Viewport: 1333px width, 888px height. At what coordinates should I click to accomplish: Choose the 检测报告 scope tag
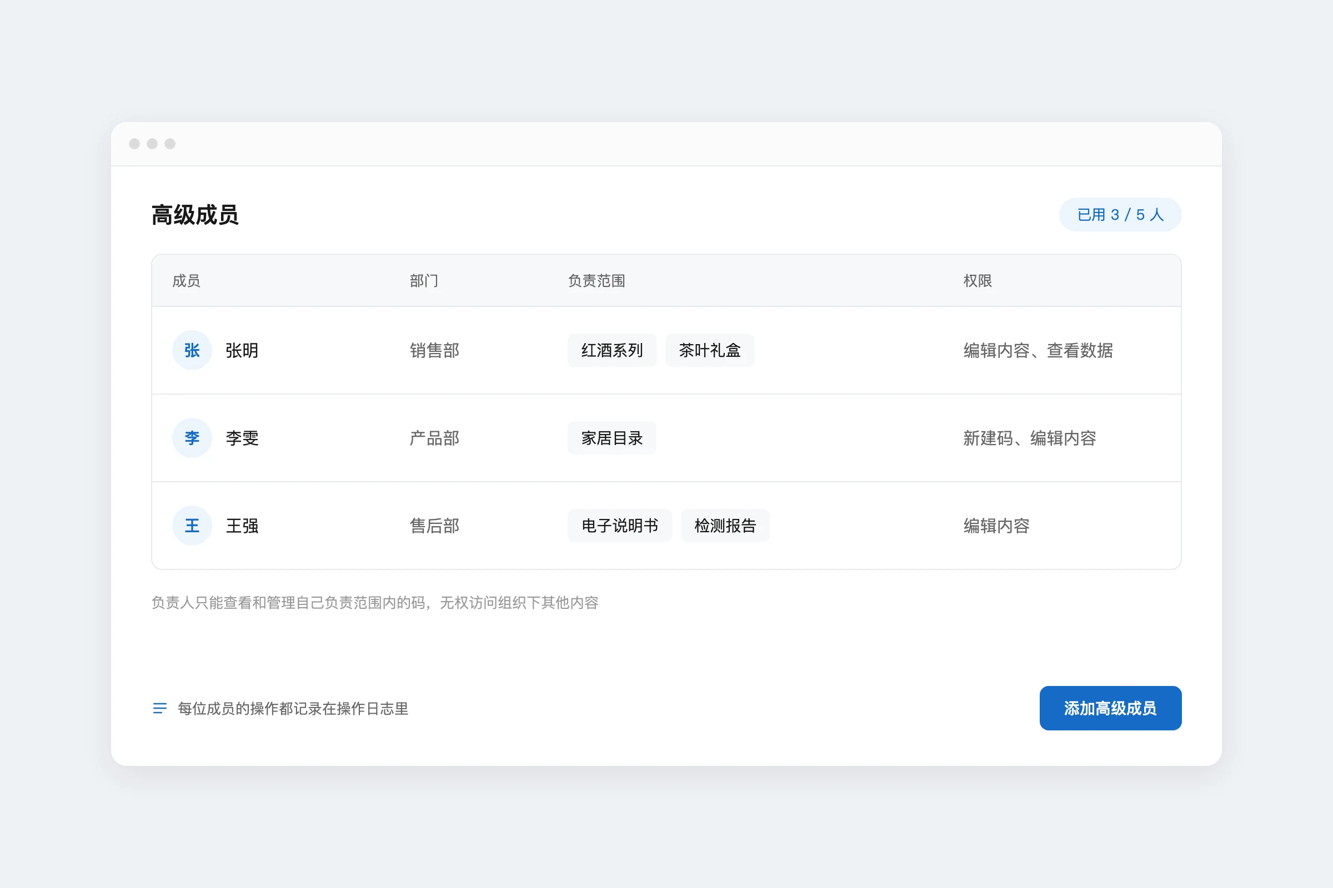tap(725, 526)
